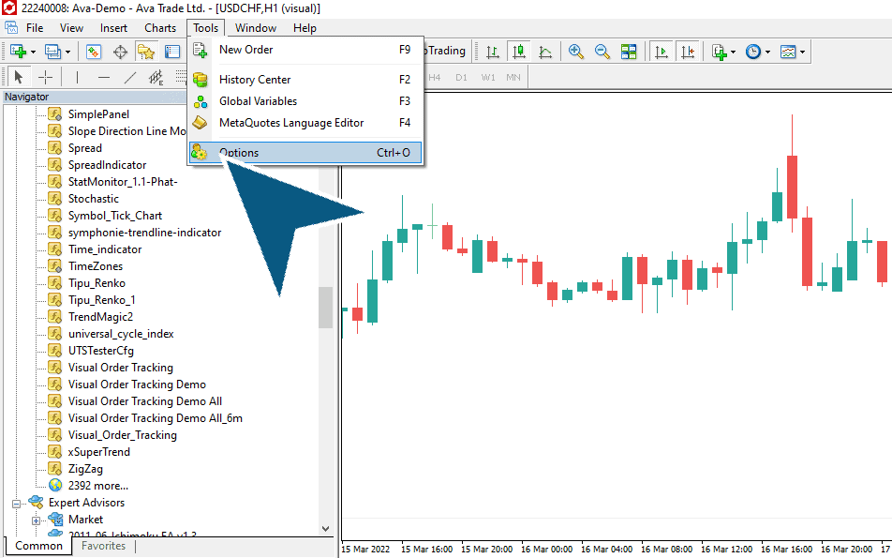Image resolution: width=892 pixels, height=558 pixels.
Task: Switch to the Common tab
Action: point(38,546)
